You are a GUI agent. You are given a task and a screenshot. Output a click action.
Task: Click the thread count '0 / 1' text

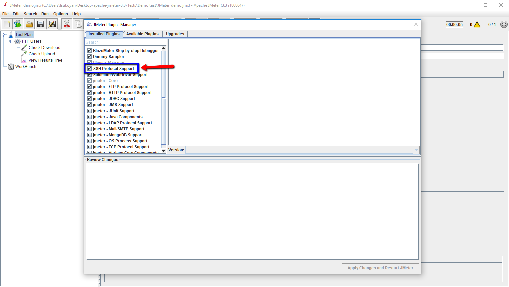click(492, 24)
